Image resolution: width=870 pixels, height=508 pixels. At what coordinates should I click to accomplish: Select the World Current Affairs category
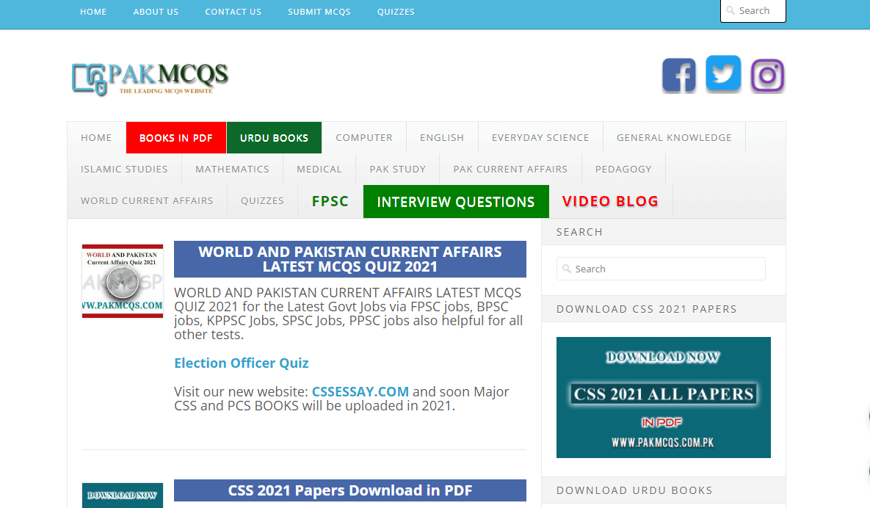[x=147, y=200]
